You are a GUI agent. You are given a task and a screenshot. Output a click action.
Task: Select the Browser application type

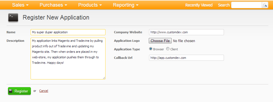click(x=151, y=49)
